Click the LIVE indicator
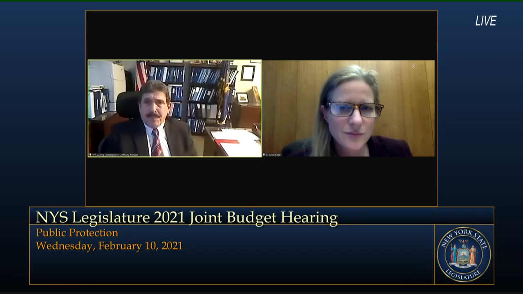This screenshot has width=523, height=294. [x=486, y=21]
